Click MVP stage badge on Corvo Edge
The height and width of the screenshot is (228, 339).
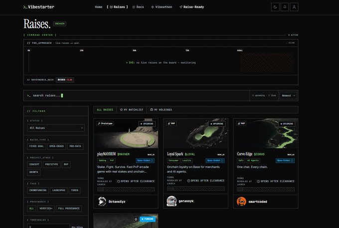(x=241, y=123)
